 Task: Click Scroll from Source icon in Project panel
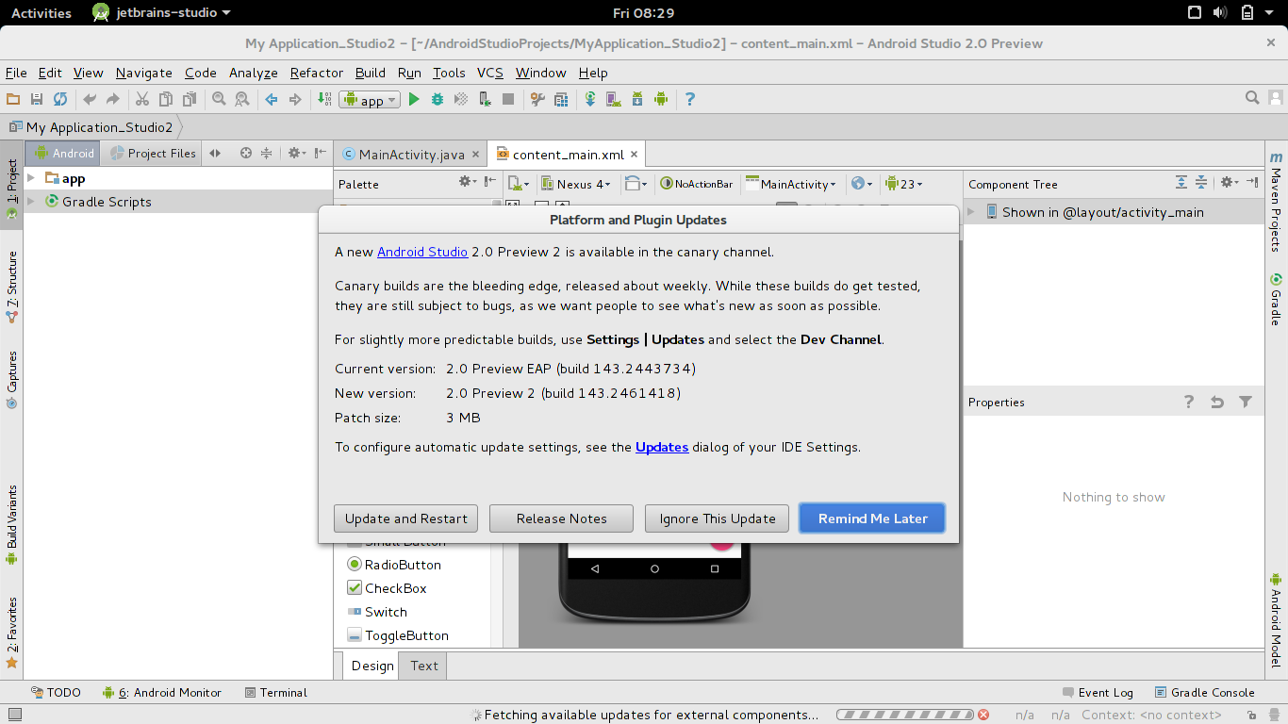246,153
